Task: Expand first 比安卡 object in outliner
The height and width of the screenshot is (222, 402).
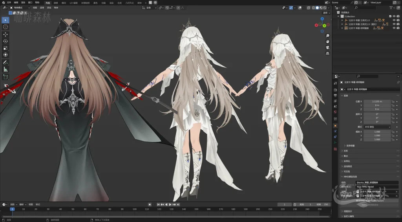Action: pos(342,20)
